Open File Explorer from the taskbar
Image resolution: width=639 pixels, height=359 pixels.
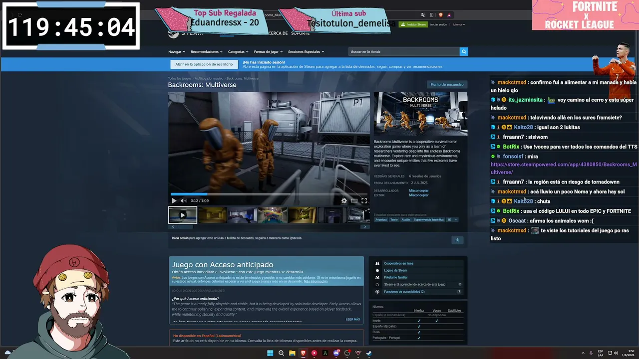(292, 353)
